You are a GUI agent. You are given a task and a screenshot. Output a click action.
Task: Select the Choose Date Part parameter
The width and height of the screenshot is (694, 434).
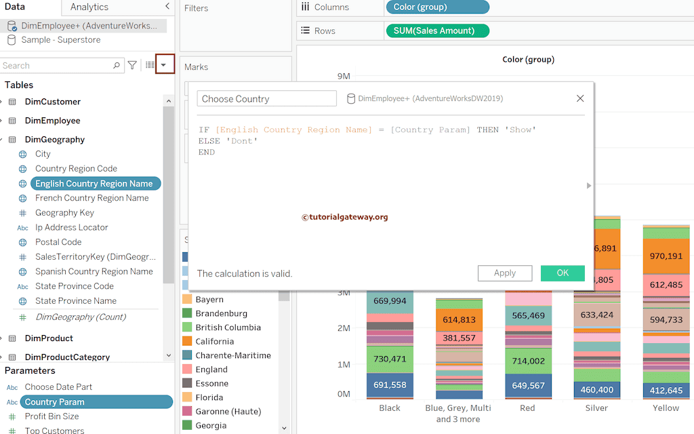coord(58,387)
